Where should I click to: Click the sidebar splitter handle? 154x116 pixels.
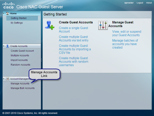point(42,60)
